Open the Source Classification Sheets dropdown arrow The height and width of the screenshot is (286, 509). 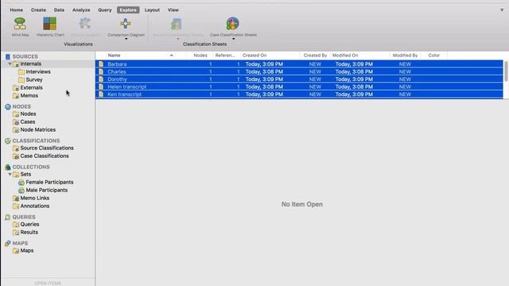pos(178,39)
